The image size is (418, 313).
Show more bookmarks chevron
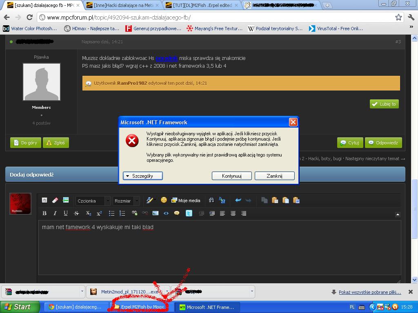click(411, 27)
